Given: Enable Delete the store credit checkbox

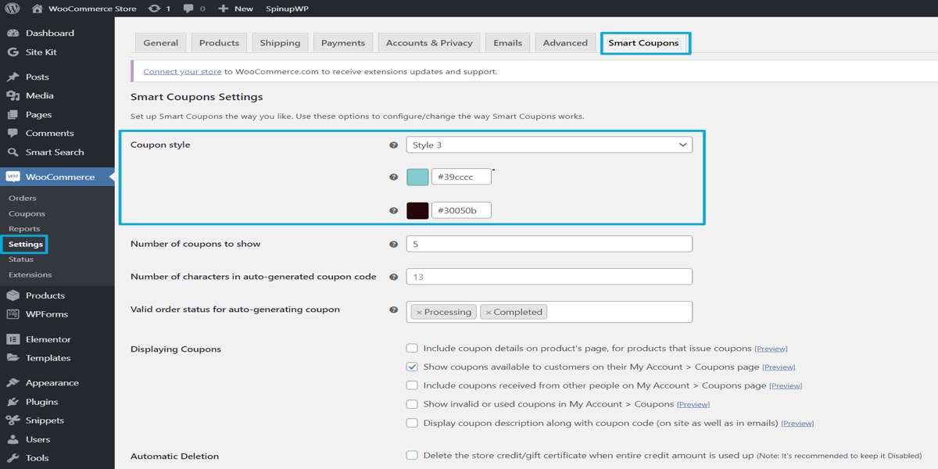Looking at the screenshot, I should point(412,456).
